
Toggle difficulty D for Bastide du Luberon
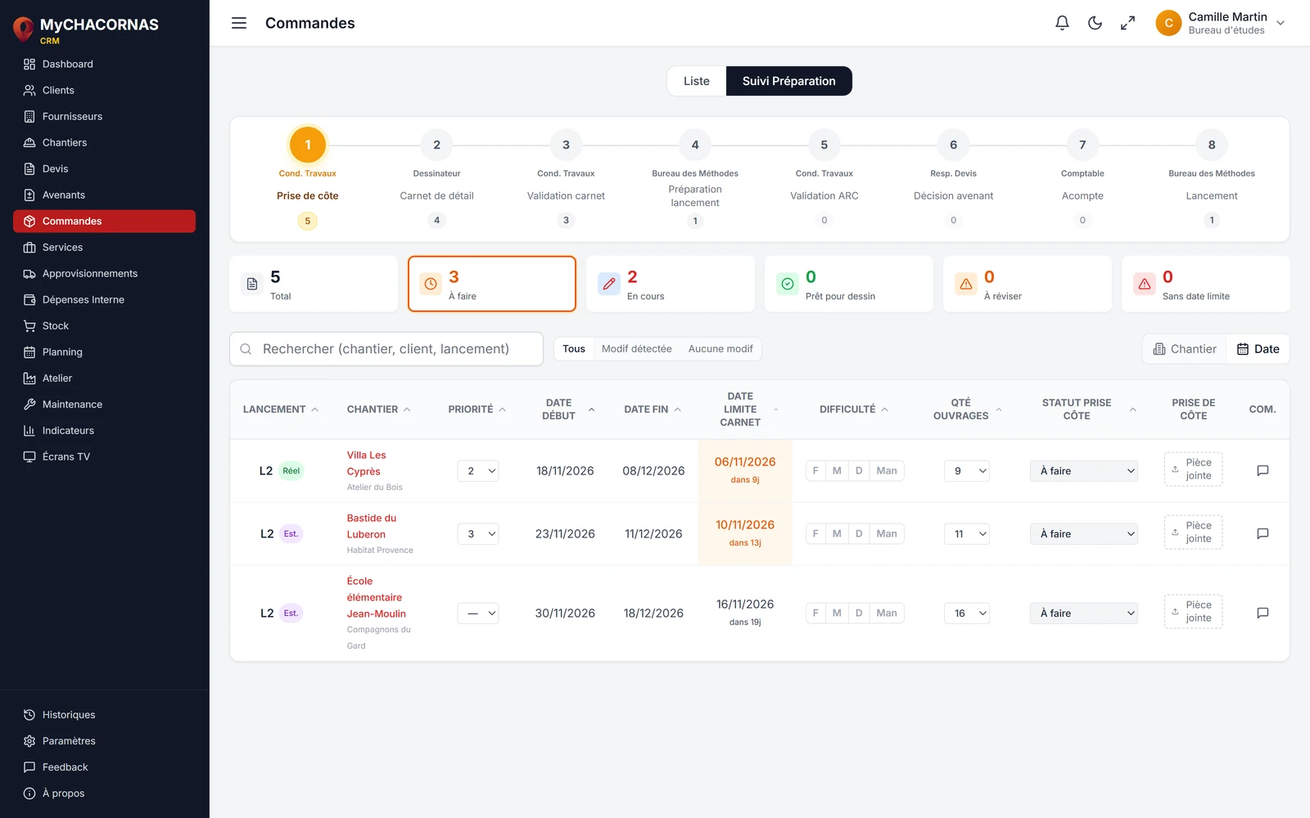[859, 533]
